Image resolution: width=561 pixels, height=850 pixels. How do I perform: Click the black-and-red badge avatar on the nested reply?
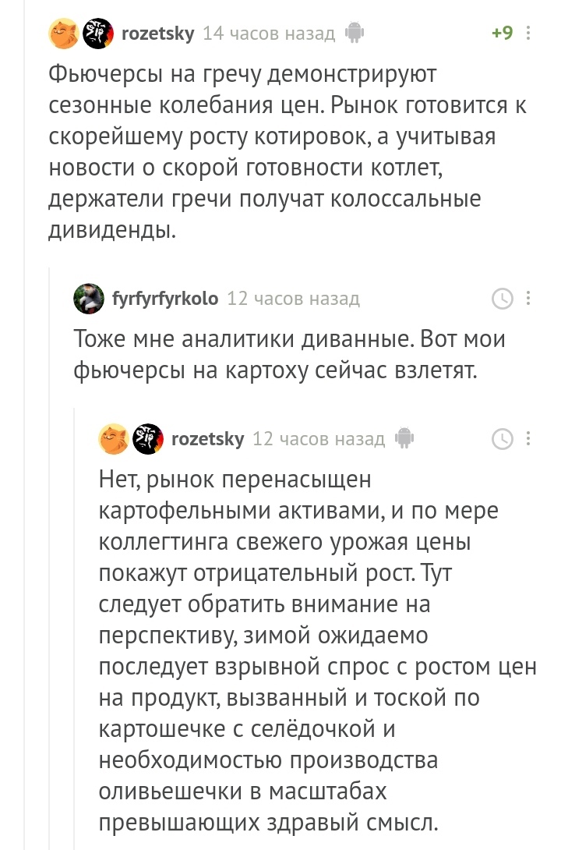point(148,439)
